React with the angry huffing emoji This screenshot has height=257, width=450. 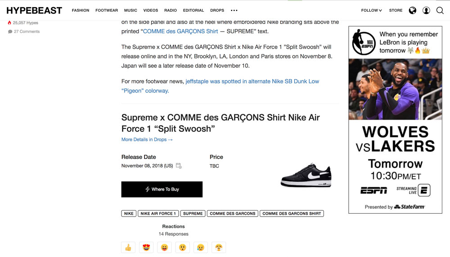pyautogui.click(x=219, y=248)
